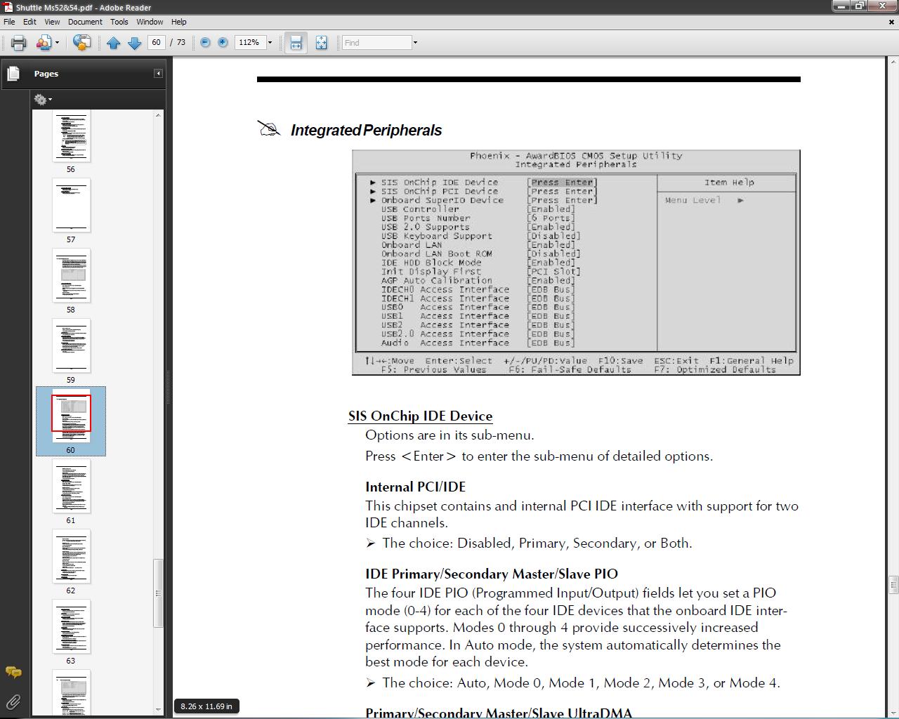The height and width of the screenshot is (719, 899).
Task: Open the Pages panel icon in sidebar
Action: pyautogui.click(x=13, y=74)
